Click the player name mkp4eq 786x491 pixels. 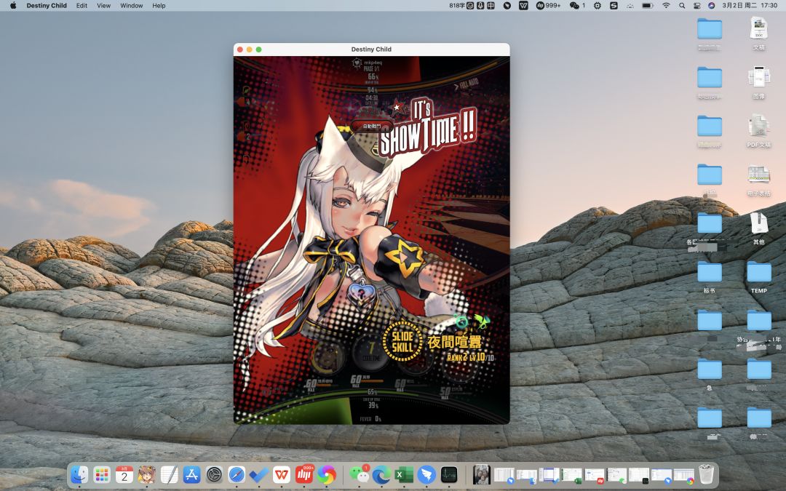(x=373, y=63)
